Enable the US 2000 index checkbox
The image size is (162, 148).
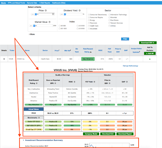(x=77, y=26)
